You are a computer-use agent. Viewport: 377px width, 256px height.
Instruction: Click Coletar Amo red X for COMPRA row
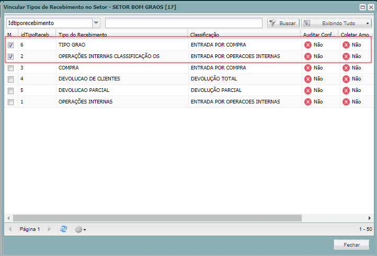(x=346, y=68)
